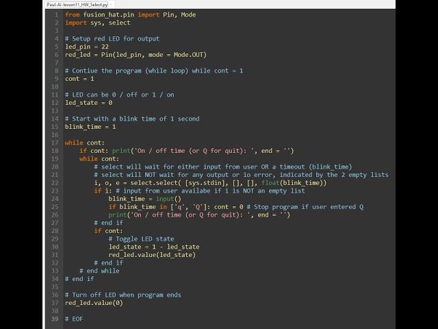
Task: Click comment '# select will wait for either input'
Action: (222, 167)
